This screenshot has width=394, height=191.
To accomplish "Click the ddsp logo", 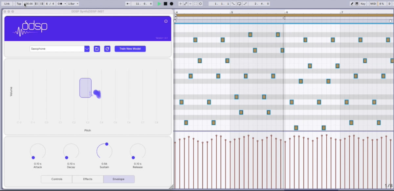I will (x=30, y=28).
